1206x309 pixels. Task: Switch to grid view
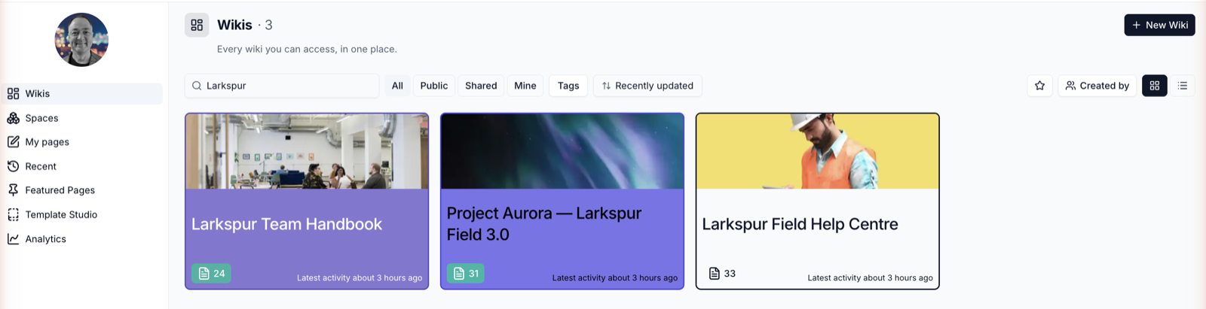[1155, 86]
